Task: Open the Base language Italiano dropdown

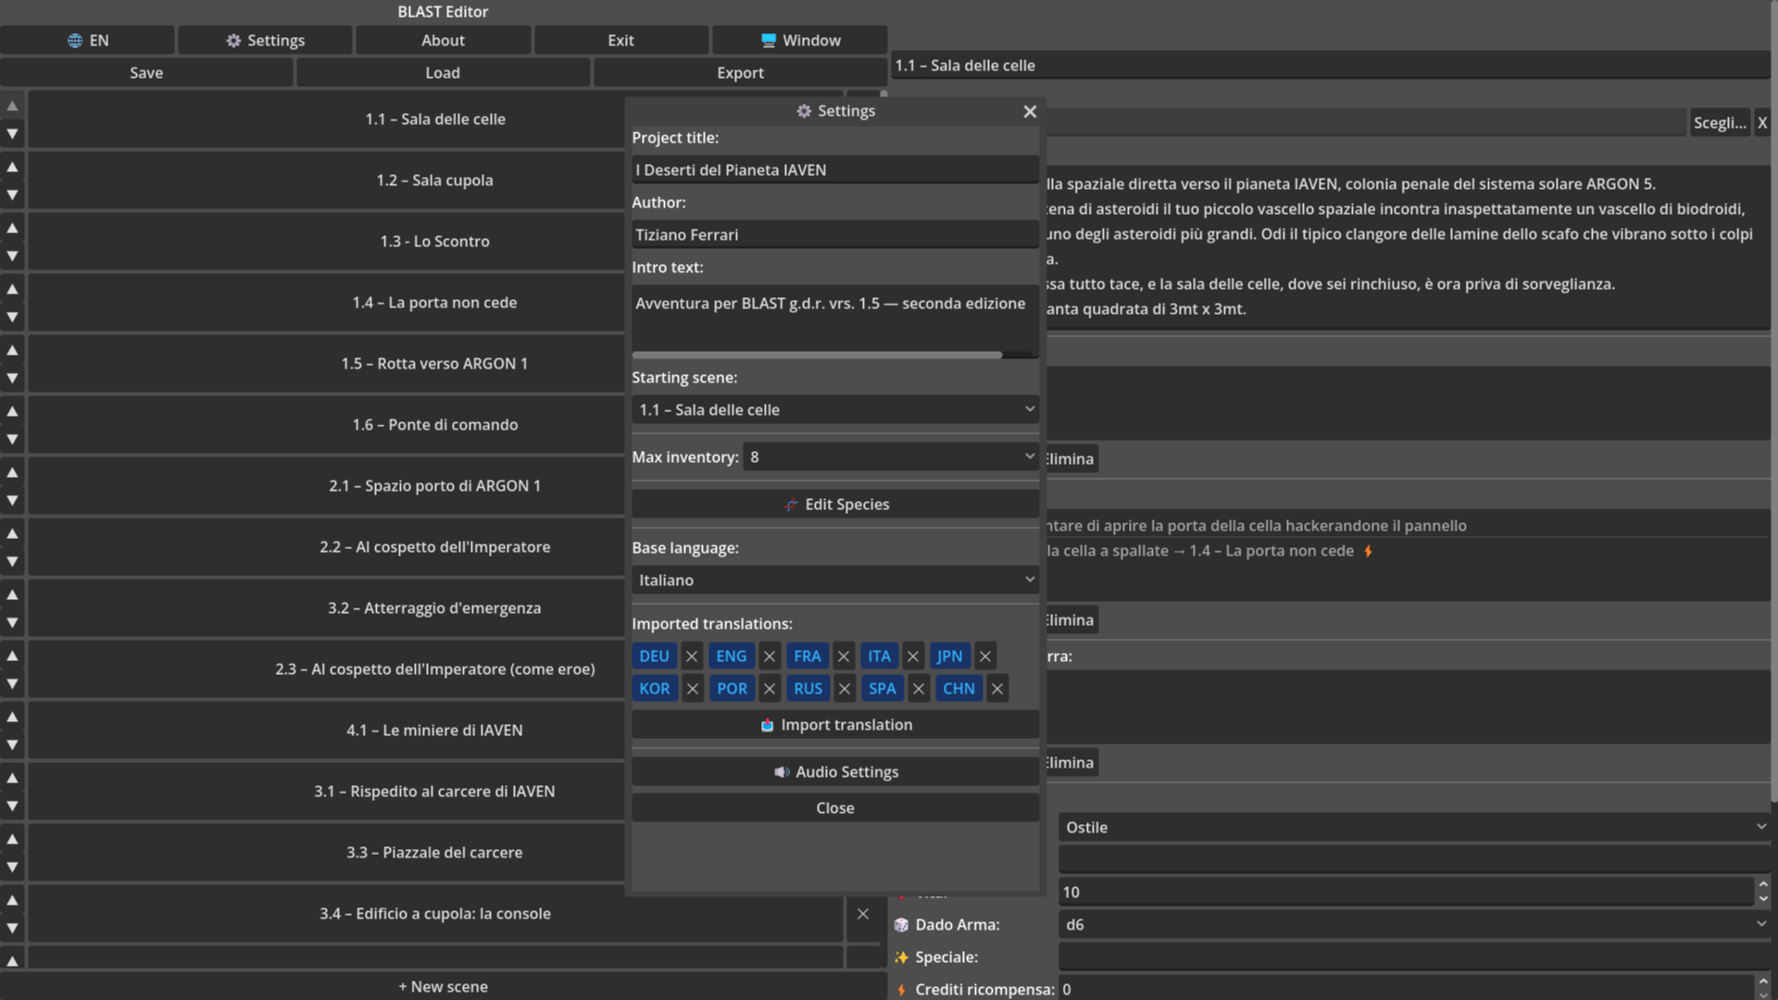Action: tap(834, 580)
